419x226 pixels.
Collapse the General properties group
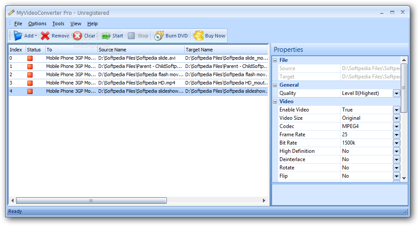point(275,85)
